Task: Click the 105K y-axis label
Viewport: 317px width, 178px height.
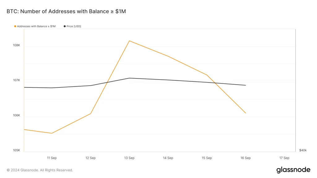Action: [x=16, y=150]
